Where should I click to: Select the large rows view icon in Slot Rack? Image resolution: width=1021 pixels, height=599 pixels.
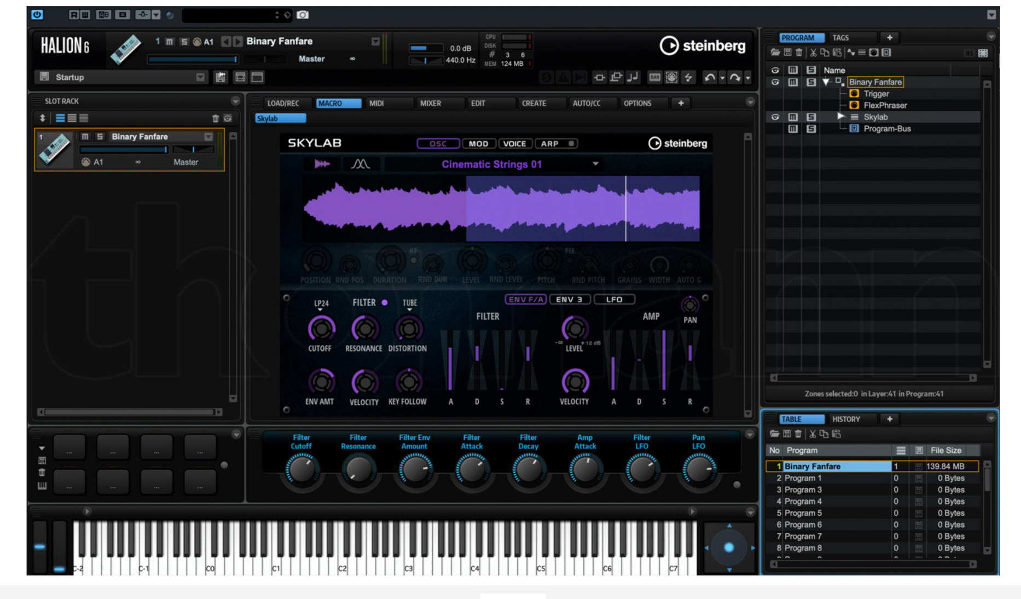60,118
